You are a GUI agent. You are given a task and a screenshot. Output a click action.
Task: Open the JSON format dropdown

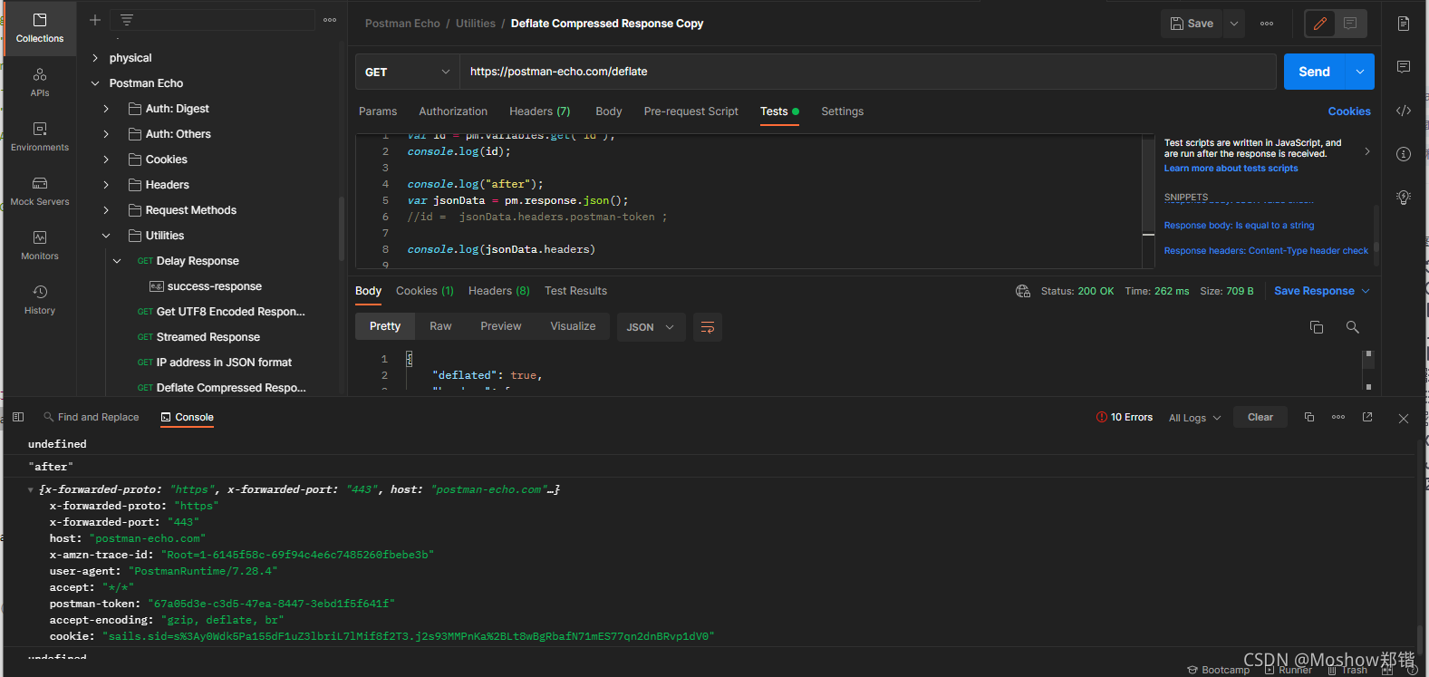point(650,327)
